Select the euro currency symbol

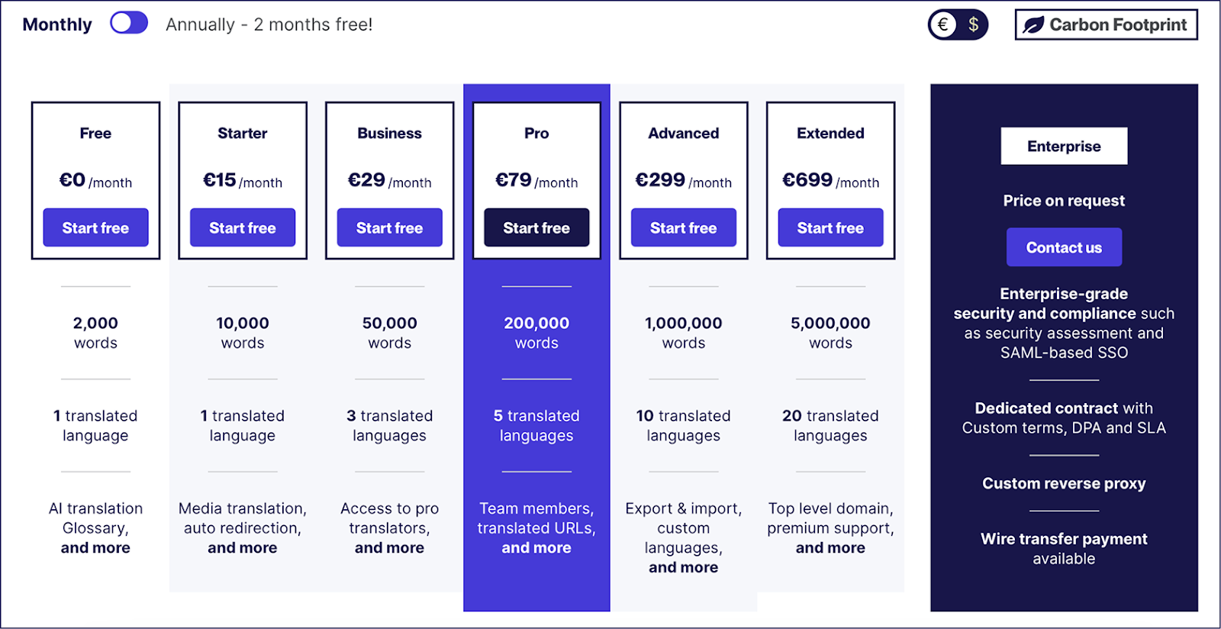[942, 24]
